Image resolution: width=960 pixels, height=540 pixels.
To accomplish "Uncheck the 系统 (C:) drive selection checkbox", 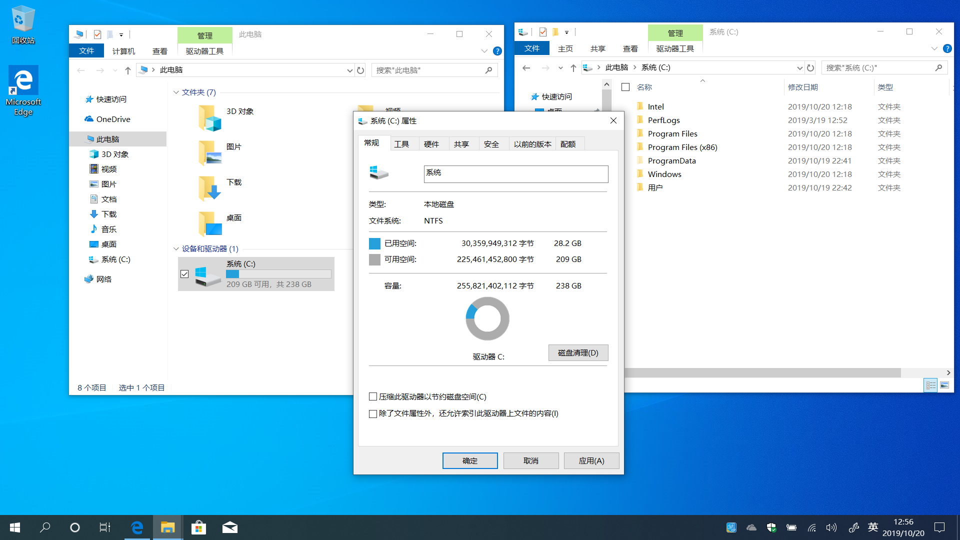I will (x=184, y=274).
